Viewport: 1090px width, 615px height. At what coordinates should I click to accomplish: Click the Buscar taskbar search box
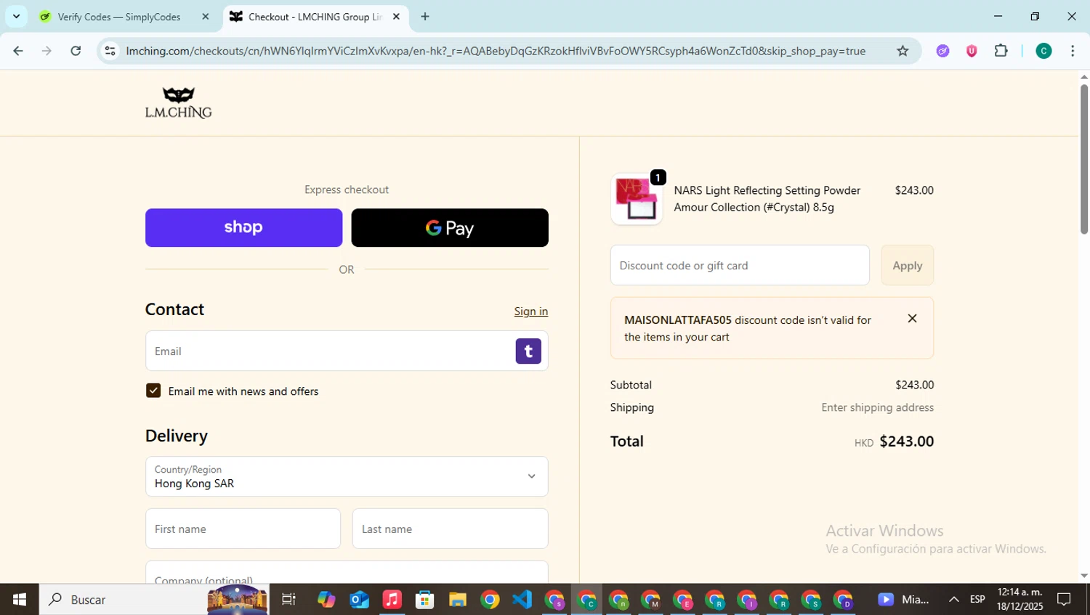154,599
